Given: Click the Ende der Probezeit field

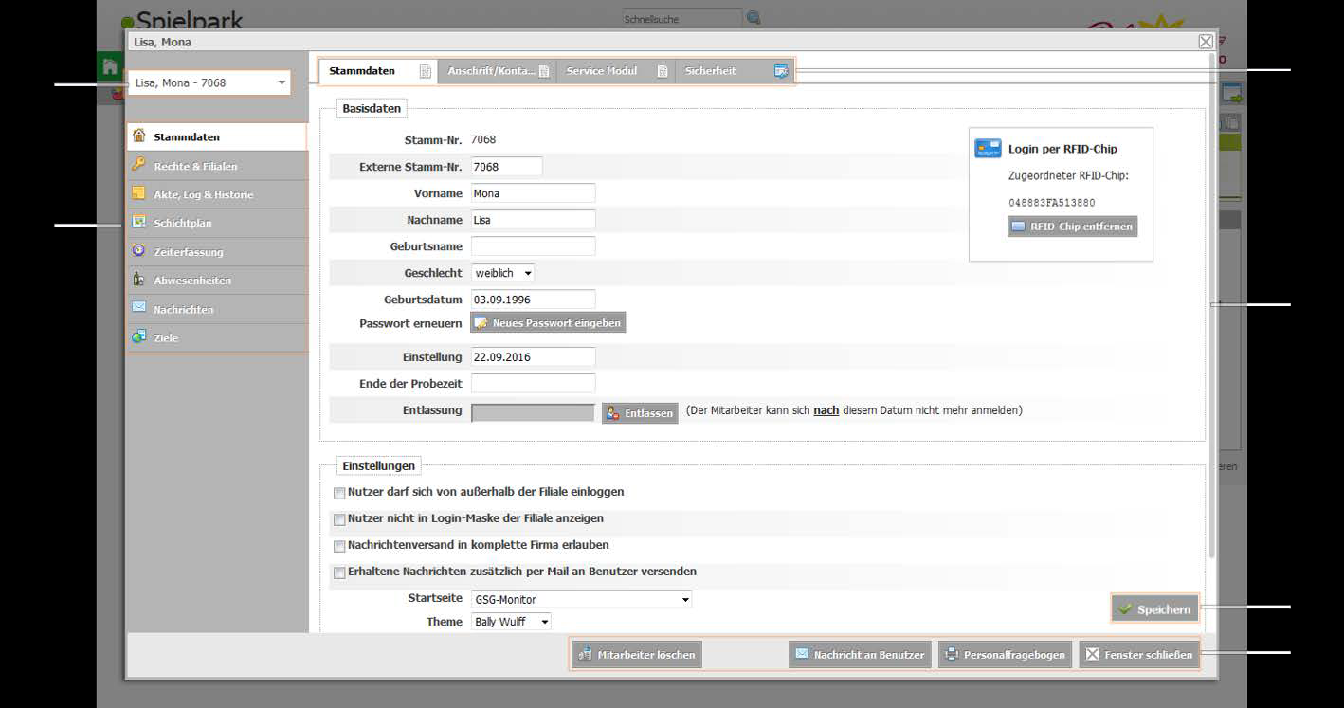Looking at the screenshot, I should click(x=533, y=384).
